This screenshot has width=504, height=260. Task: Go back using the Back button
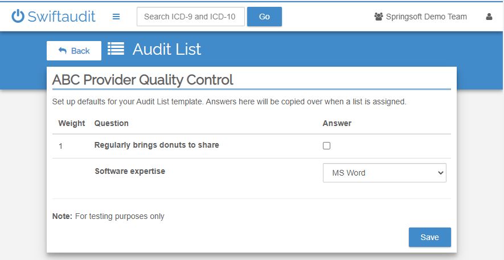(x=74, y=51)
